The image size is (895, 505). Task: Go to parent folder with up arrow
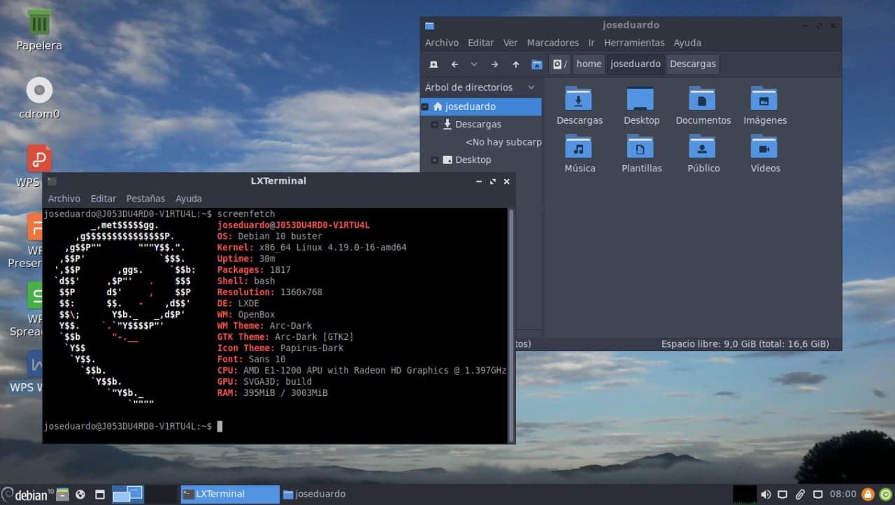pos(516,64)
